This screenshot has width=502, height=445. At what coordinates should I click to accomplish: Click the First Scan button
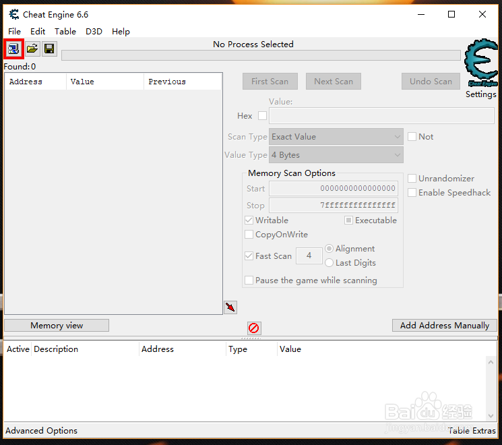tap(270, 82)
